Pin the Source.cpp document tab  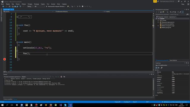tap(11, 9)
